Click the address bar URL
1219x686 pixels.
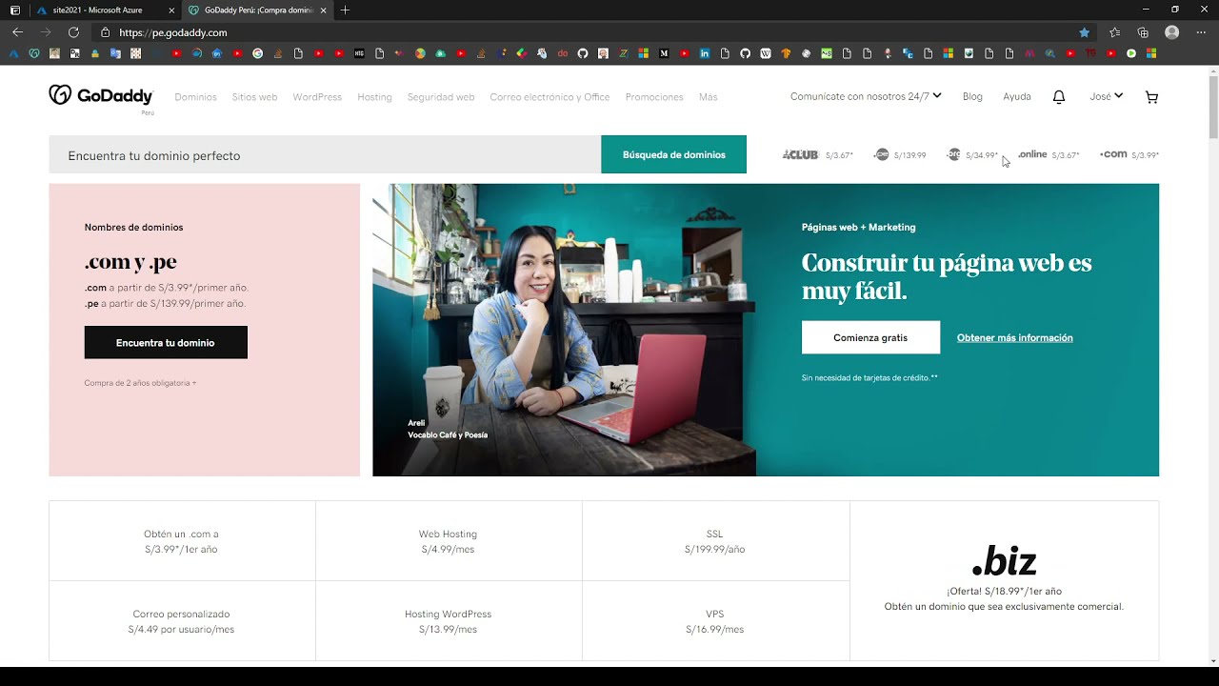pyautogui.click(x=172, y=32)
